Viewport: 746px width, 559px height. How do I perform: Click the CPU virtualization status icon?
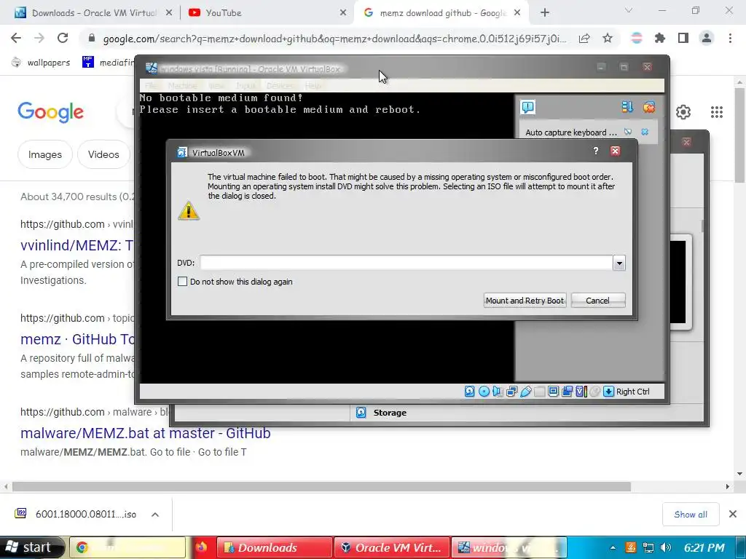pos(581,391)
